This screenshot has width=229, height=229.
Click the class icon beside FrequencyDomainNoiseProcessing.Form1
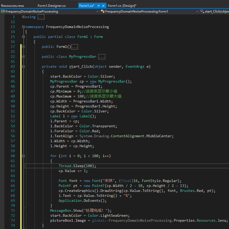(103, 12)
